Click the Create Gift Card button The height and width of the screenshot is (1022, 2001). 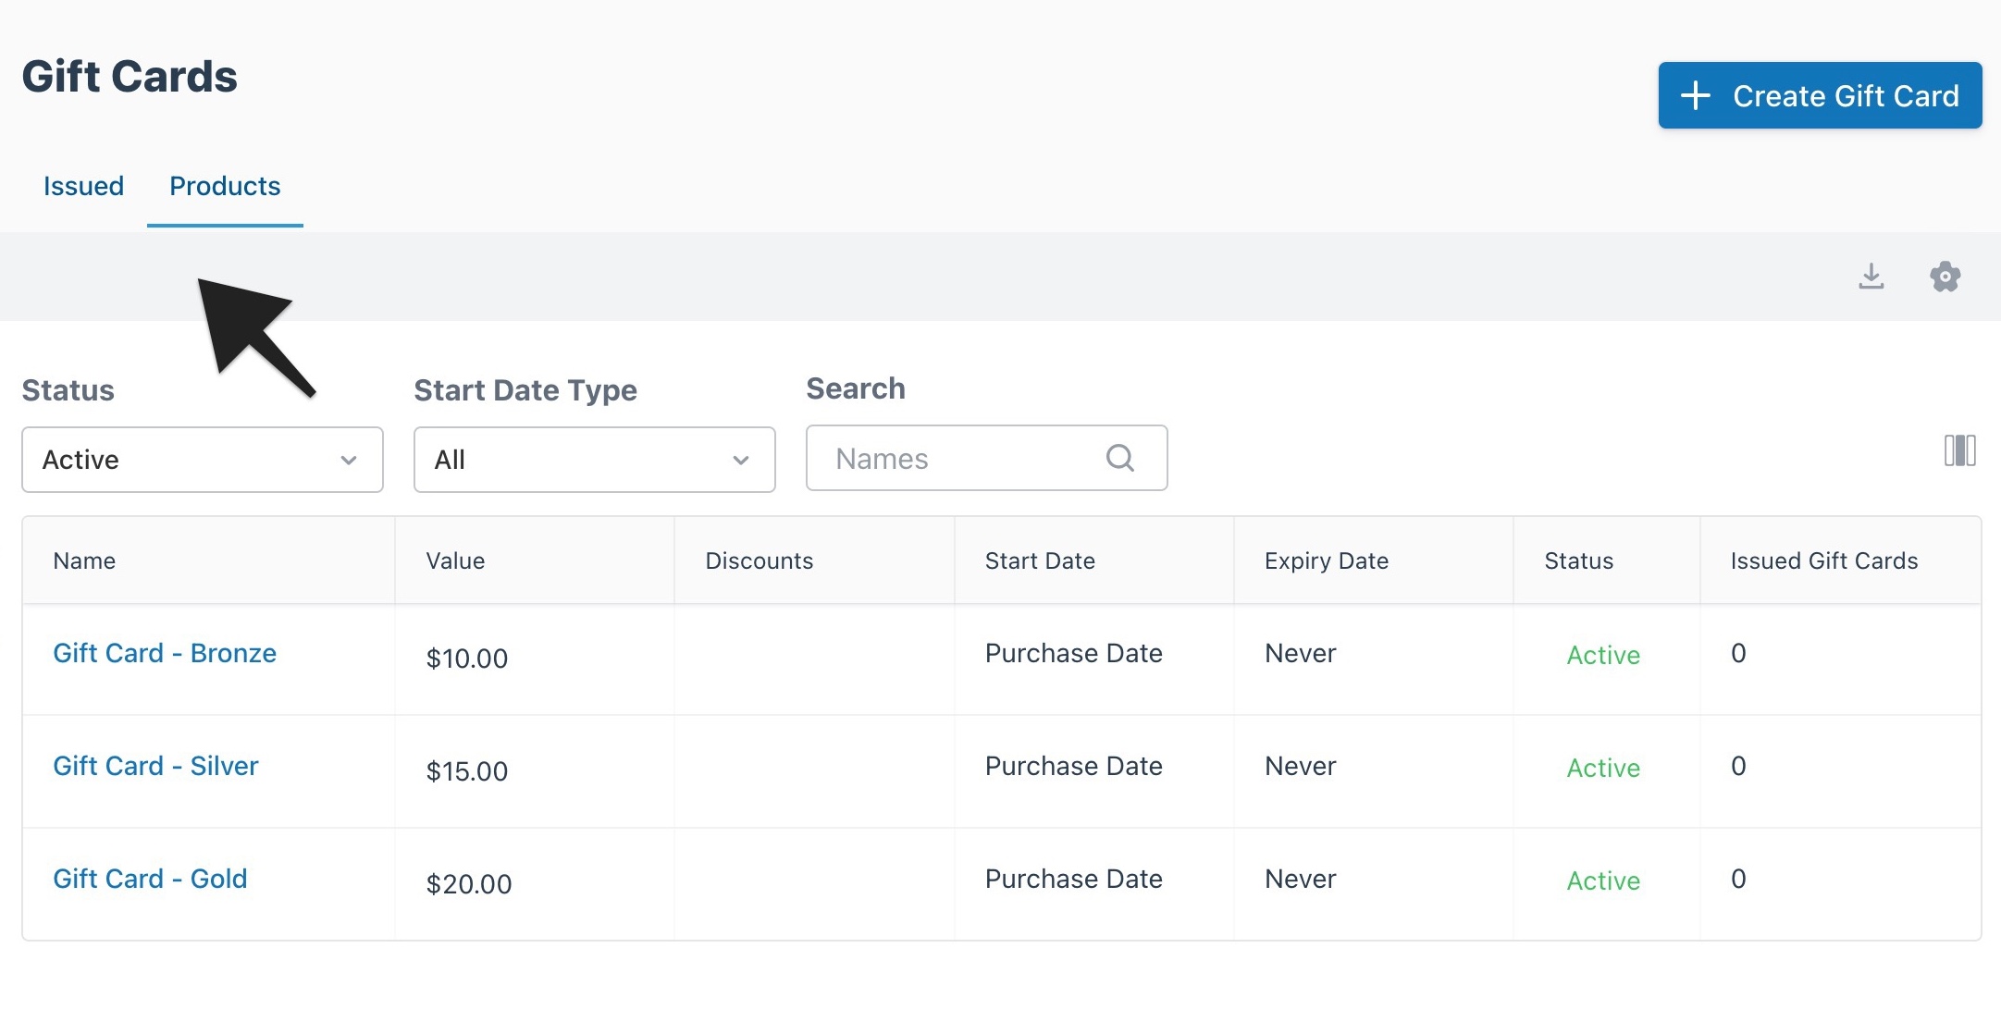[x=1820, y=95]
